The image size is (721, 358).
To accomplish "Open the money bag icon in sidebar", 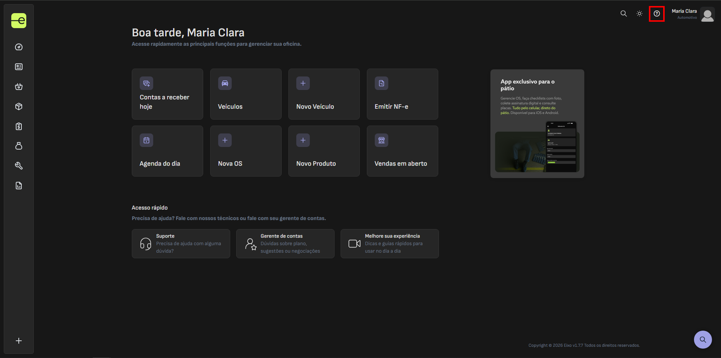I will [19, 146].
